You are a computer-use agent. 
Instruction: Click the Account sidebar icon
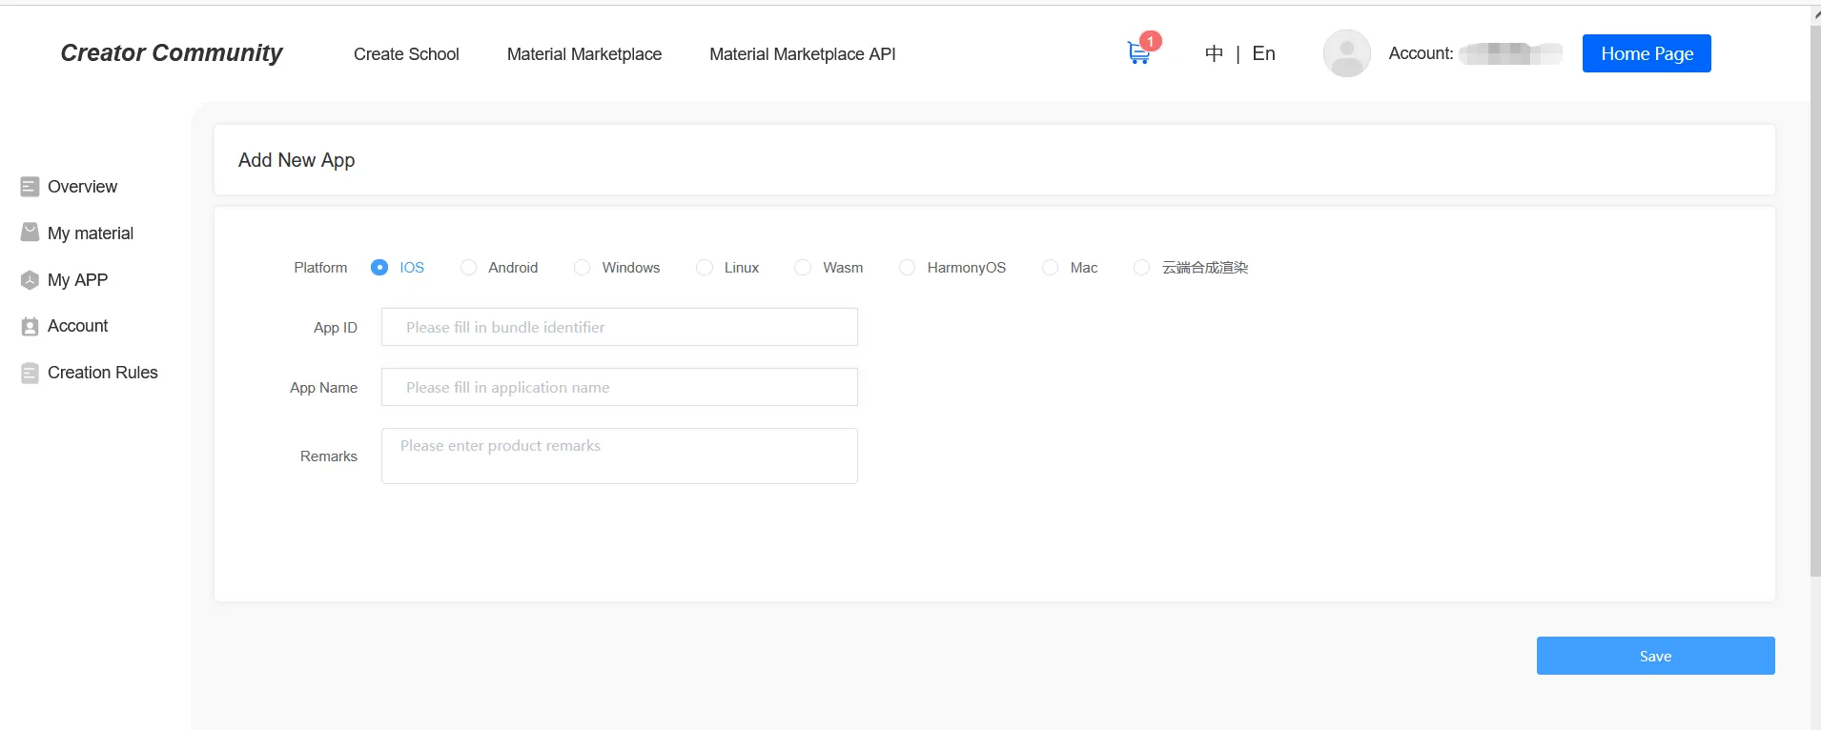30,327
